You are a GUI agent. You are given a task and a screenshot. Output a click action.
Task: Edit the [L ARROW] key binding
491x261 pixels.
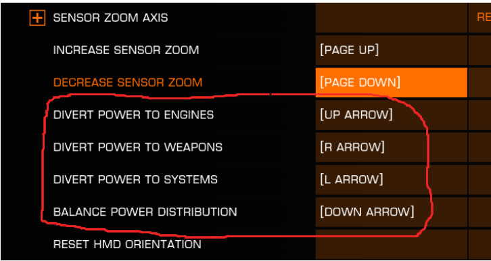point(392,180)
